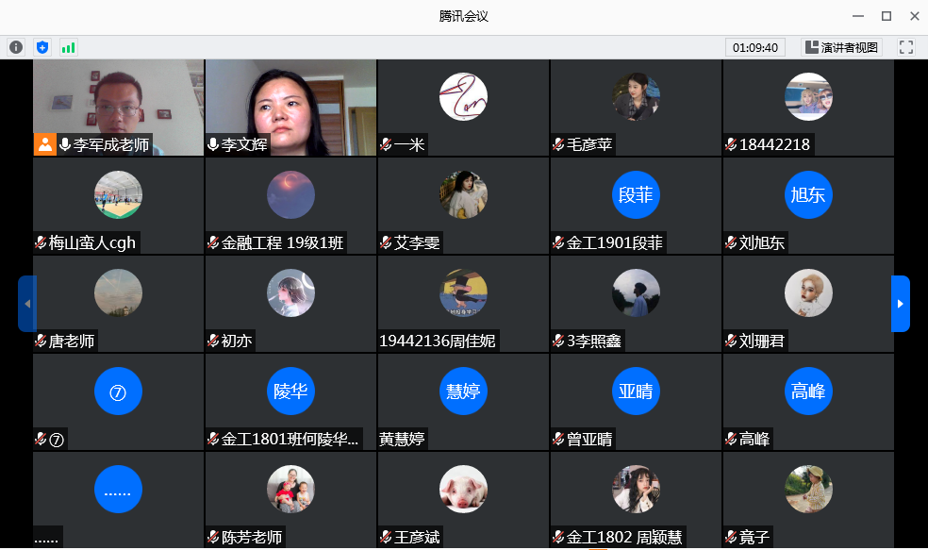Click the meeting duration timer
The height and width of the screenshot is (550, 928).
(754, 47)
